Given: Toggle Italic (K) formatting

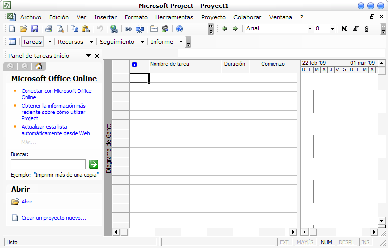Looking at the screenshot, I should (x=356, y=29).
